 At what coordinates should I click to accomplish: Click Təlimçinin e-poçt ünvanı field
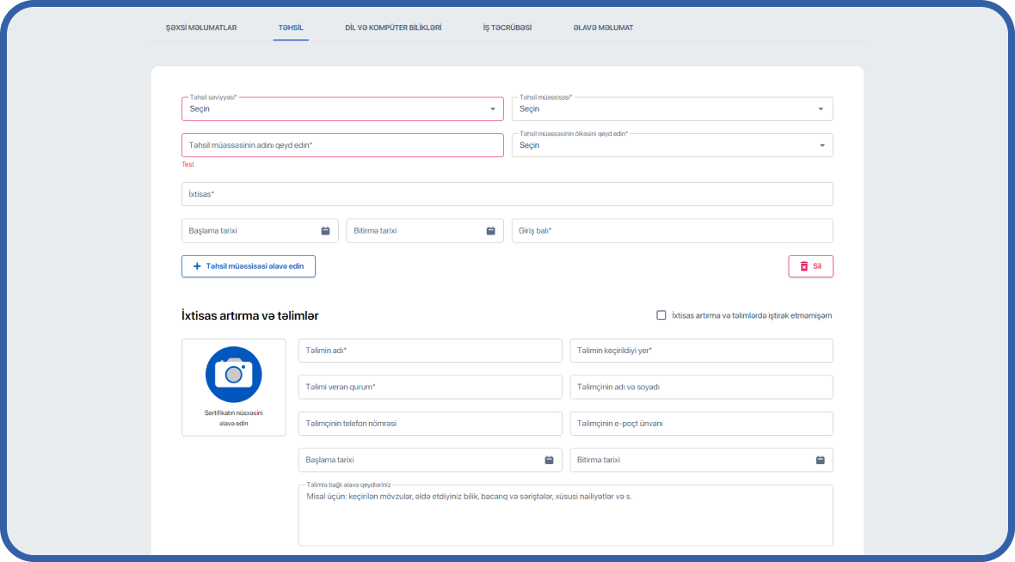click(x=700, y=424)
